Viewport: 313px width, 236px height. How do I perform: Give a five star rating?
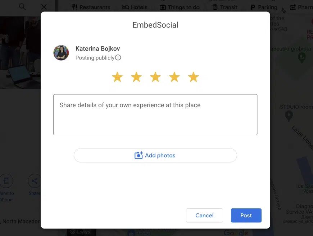pyautogui.click(x=193, y=77)
